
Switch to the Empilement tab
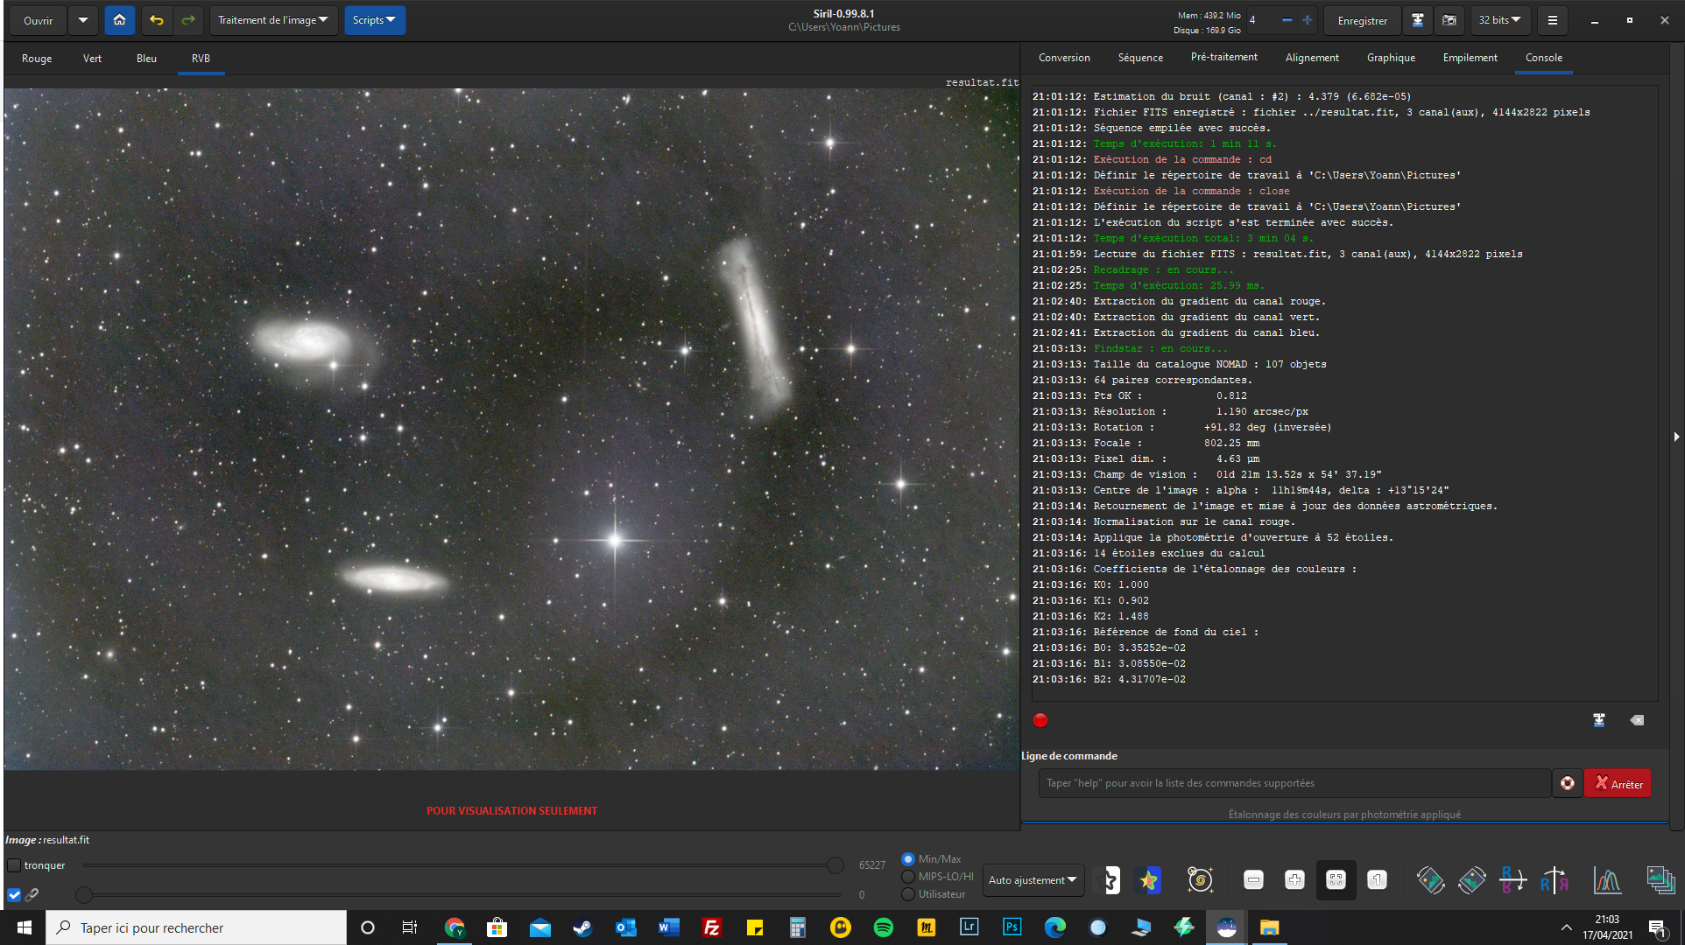point(1470,58)
